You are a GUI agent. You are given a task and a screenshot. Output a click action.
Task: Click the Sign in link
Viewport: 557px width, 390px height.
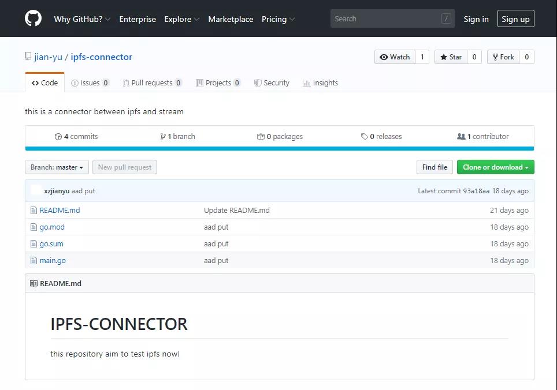476,19
